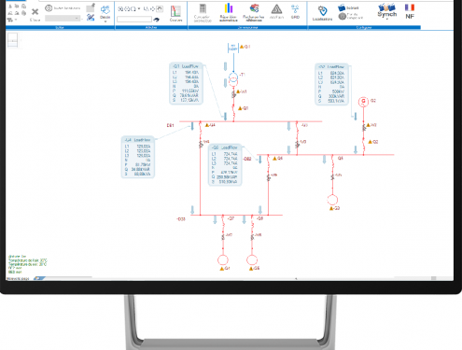The width and height of the screenshot is (462, 350).
Task: Expand the Dessin dropdown arrow
Action: tap(105, 21)
